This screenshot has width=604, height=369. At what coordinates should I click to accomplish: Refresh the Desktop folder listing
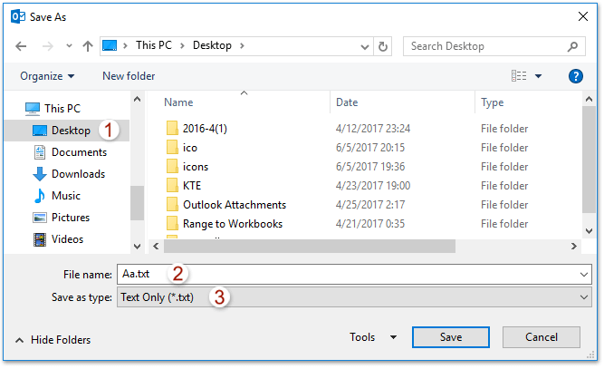click(383, 46)
